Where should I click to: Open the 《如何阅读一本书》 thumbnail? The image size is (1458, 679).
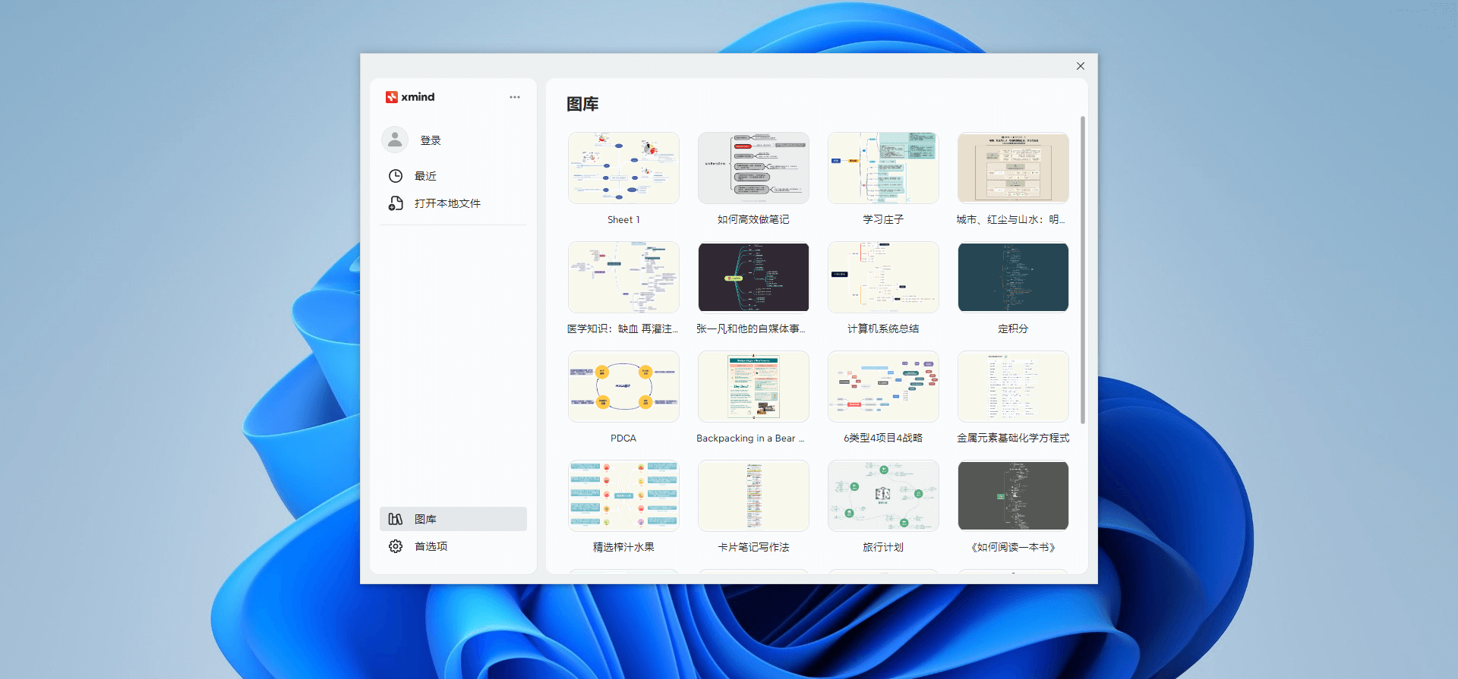[x=1013, y=495]
